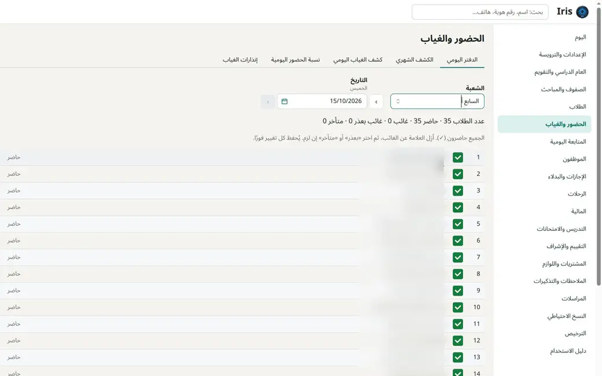Select الحضور والغياب in sidebar
602x376 pixels.
coord(545,124)
